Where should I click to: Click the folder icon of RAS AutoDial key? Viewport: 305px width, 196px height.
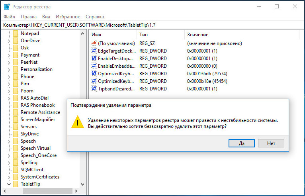(16, 98)
